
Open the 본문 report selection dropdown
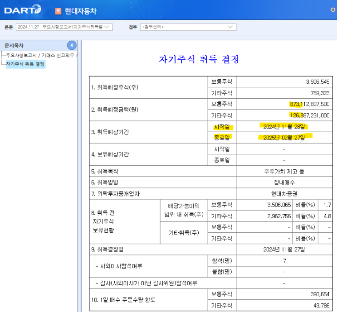[64, 27]
